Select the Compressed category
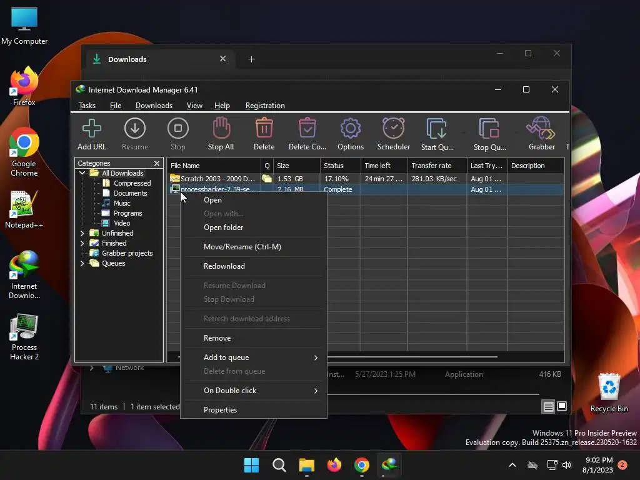Screen dimensions: 640x480 point(132,183)
